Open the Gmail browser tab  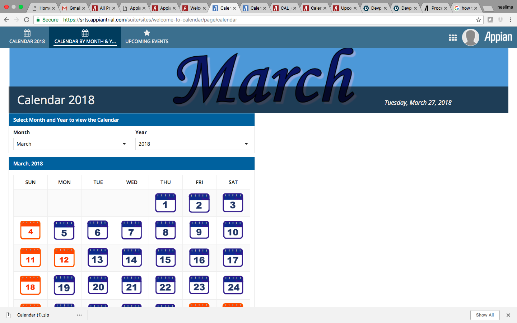[x=74, y=7]
